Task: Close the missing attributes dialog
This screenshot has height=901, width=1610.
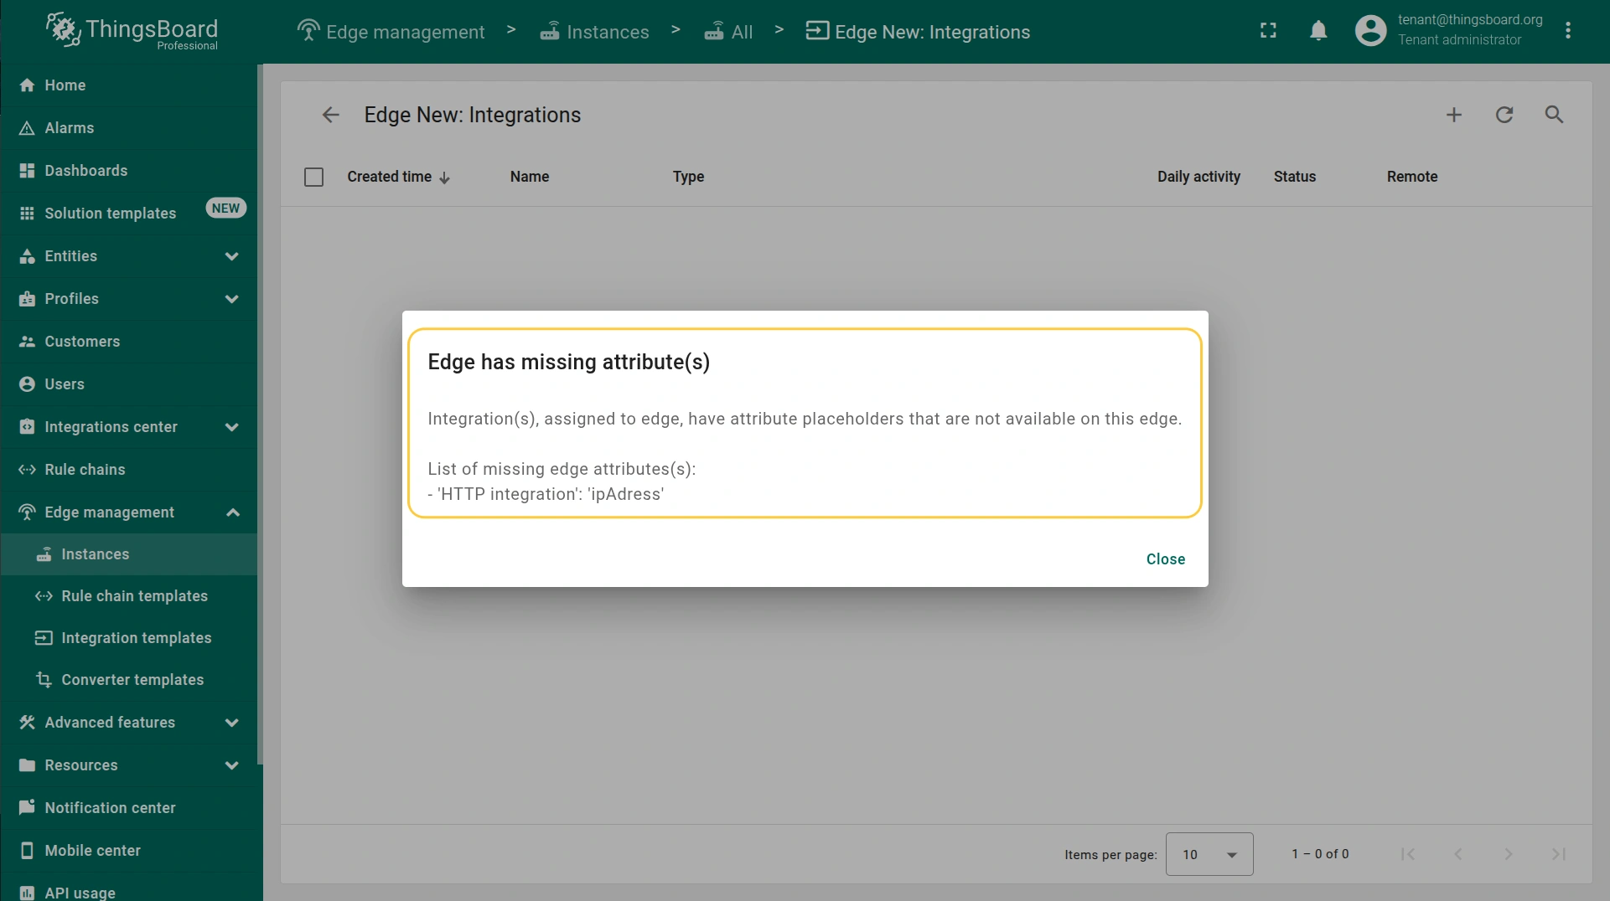Action: [1165, 559]
